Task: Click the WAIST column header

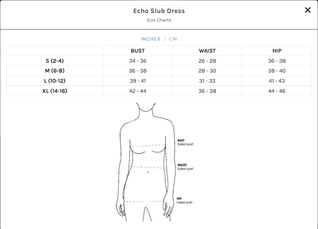Action: click(207, 51)
